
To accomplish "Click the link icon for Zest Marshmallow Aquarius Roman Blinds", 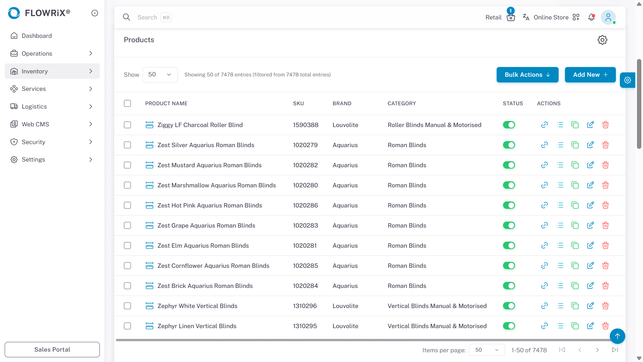I will pyautogui.click(x=544, y=185).
